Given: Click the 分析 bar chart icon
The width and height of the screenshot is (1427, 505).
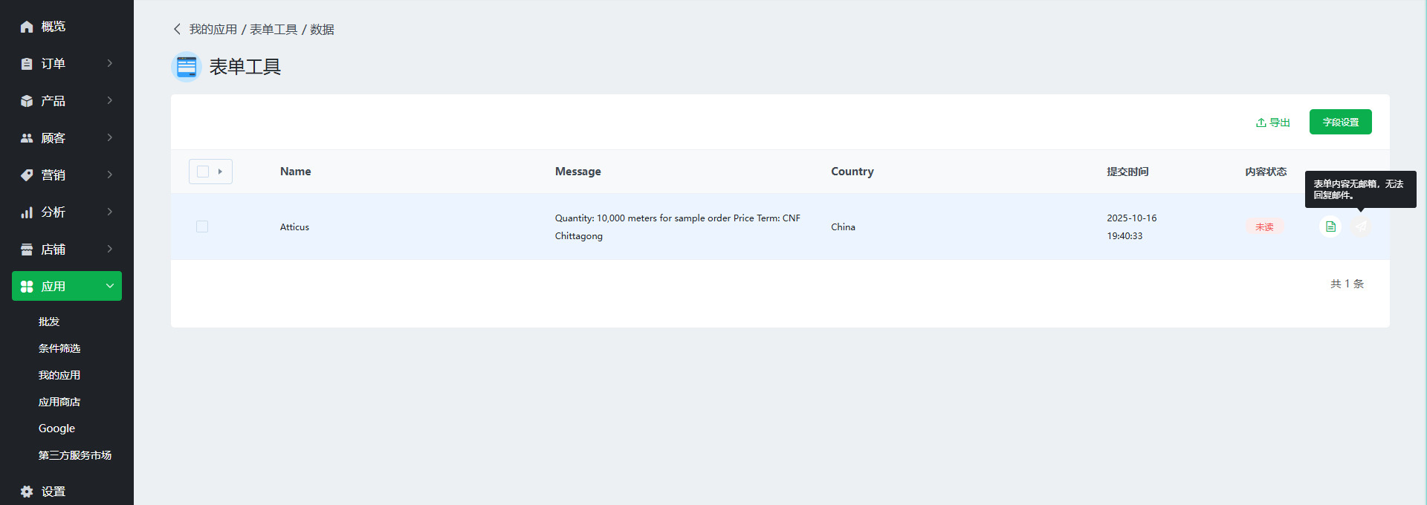Looking at the screenshot, I should pyautogui.click(x=27, y=212).
